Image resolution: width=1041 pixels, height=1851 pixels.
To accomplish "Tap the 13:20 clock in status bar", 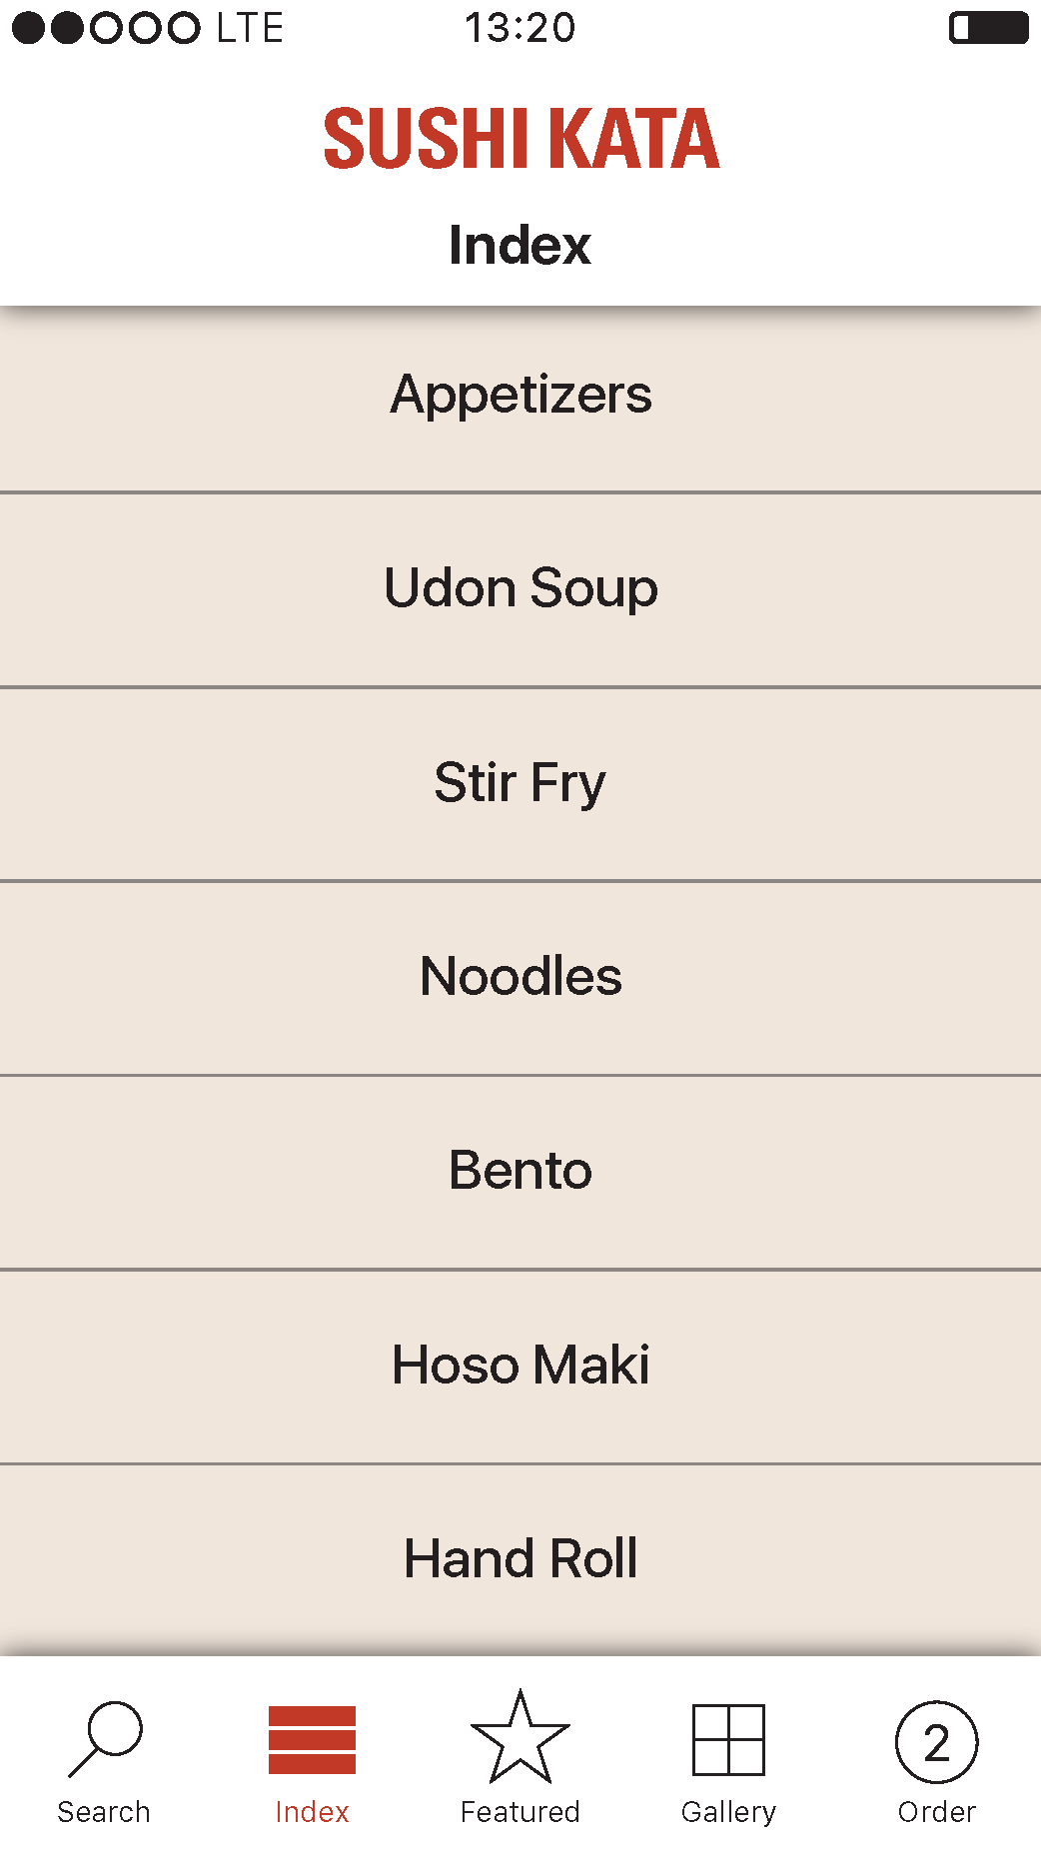I will coord(520,28).
